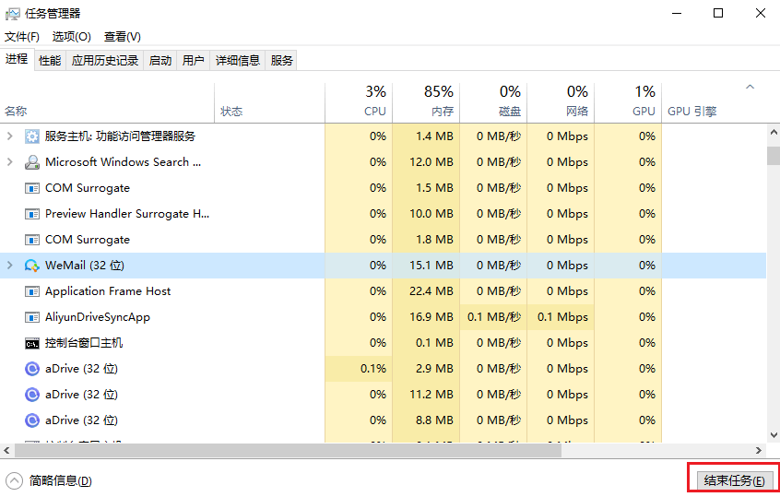
Task: Switch to the 详细信息 tab
Action: [238, 61]
